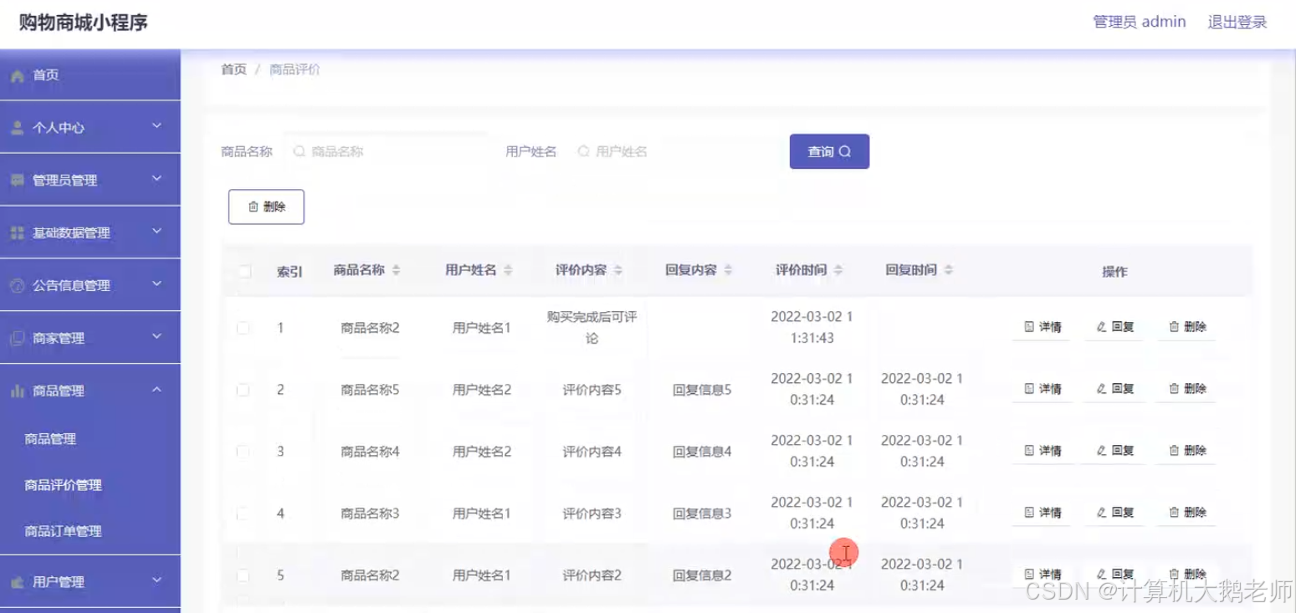Click 删除 for row 1
The width and height of the screenshot is (1296, 613).
(x=1186, y=327)
